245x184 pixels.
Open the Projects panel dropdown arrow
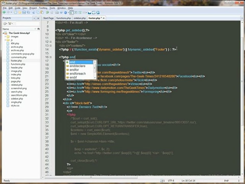pos(34,18)
